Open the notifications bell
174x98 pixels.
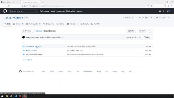click(x=160, y=11)
